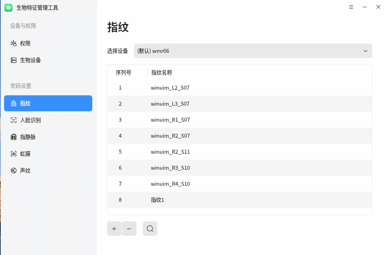This screenshot has width=386, height=255.
Task: Switch to 人脸识别 page
Action: coord(48,120)
